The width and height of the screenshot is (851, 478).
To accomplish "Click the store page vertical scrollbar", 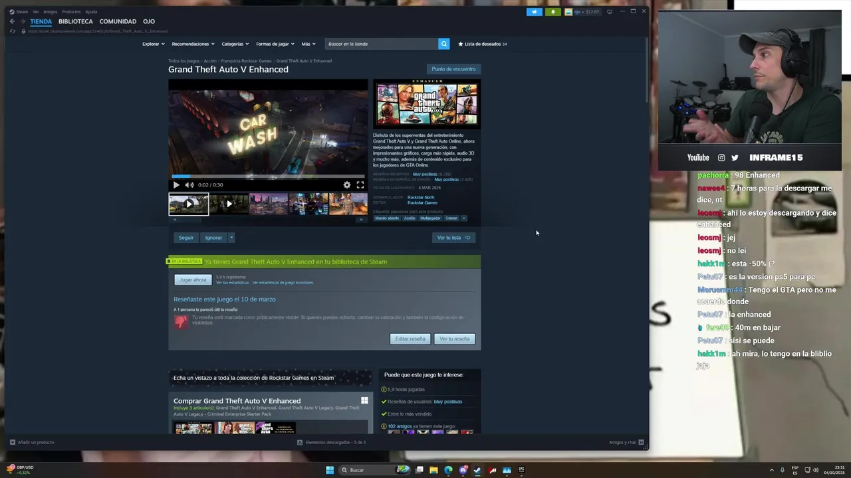I will click(646, 70).
